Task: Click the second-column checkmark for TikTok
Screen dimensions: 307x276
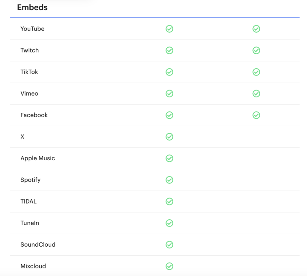Action: [256, 72]
